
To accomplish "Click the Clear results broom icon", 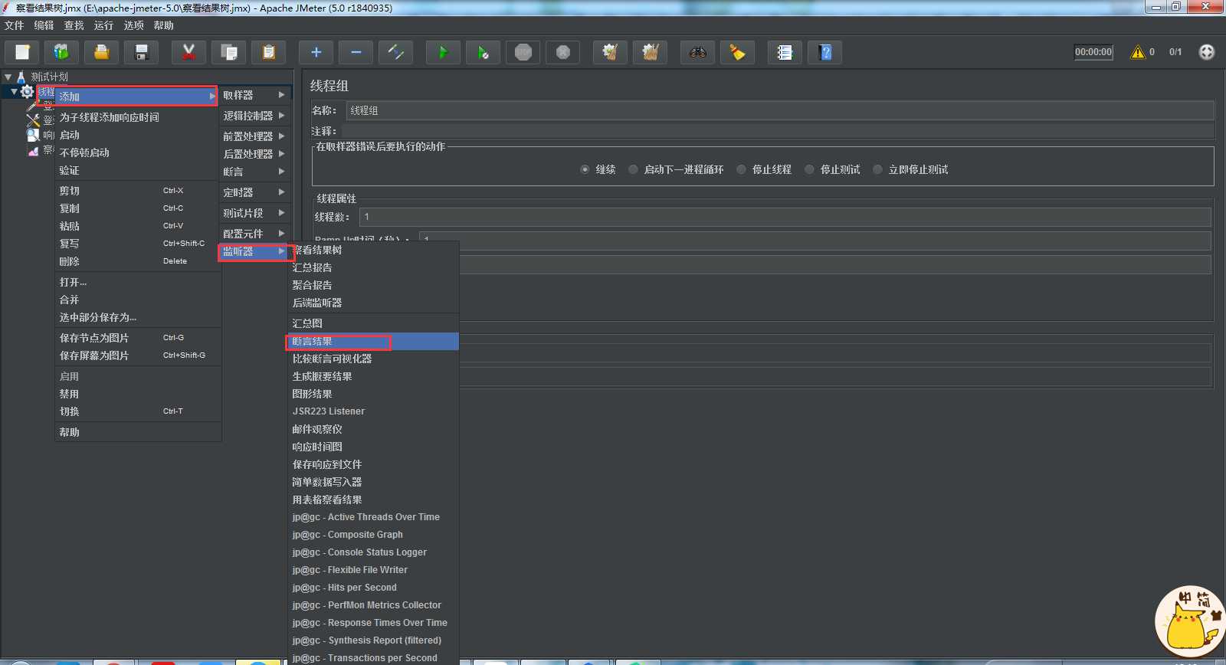I will [610, 52].
